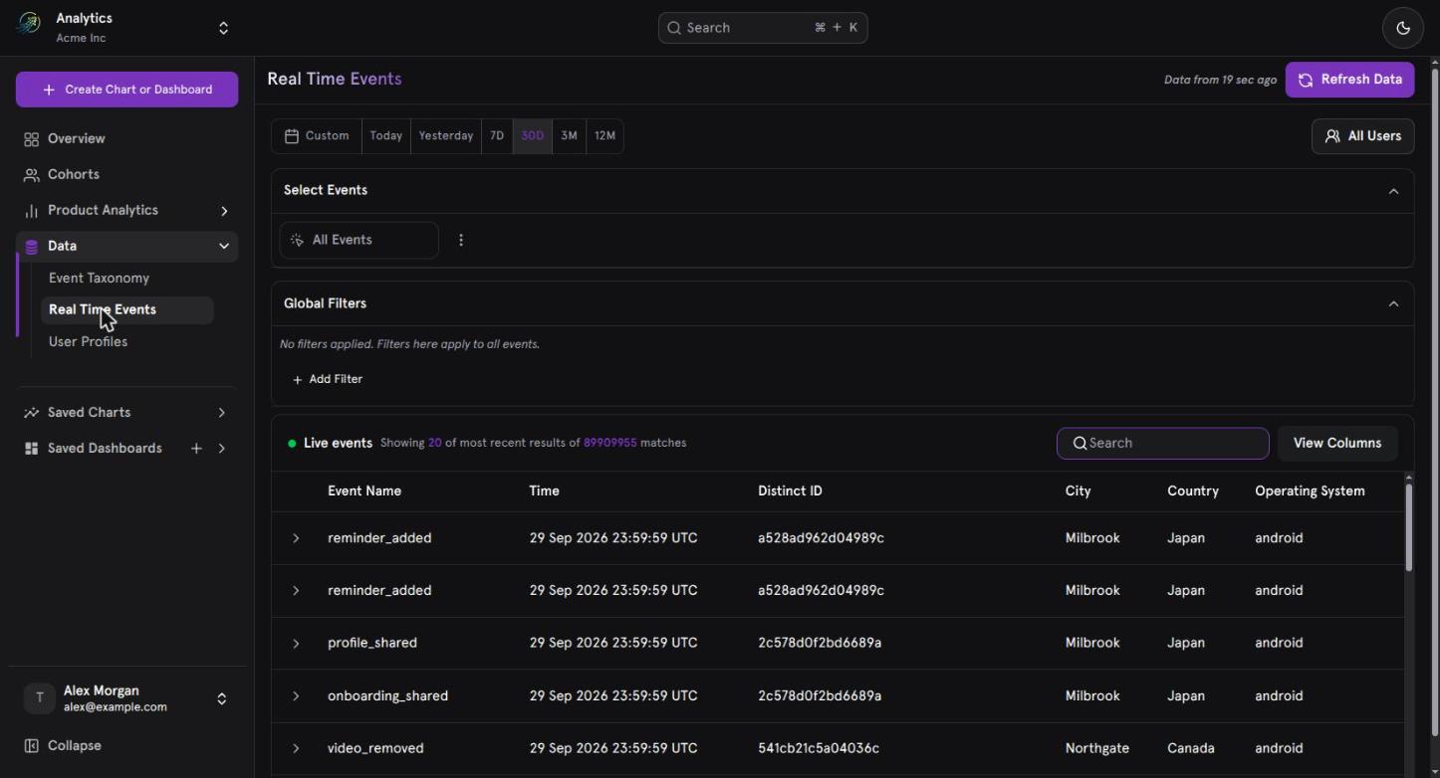The image size is (1440, 778).
Task: Add a new saved dashboard with plus icon
Action: click(196, 449)
